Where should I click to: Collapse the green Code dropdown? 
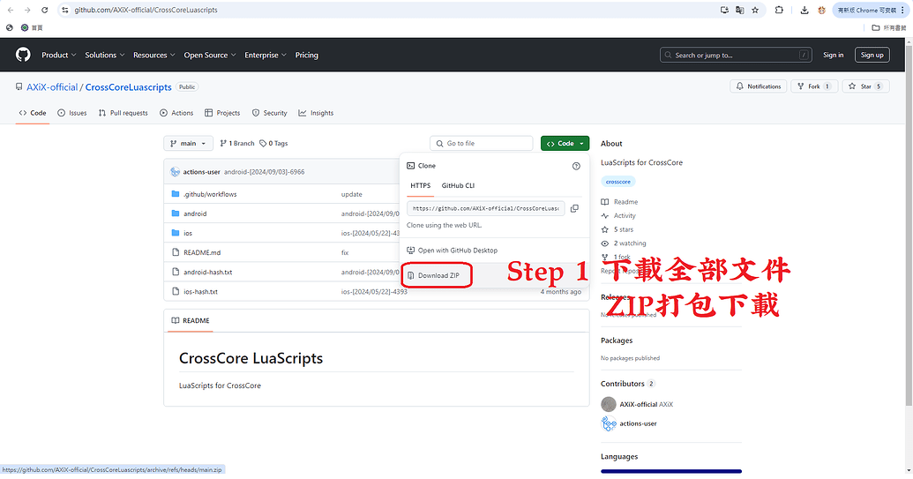(x=565, y=143)
